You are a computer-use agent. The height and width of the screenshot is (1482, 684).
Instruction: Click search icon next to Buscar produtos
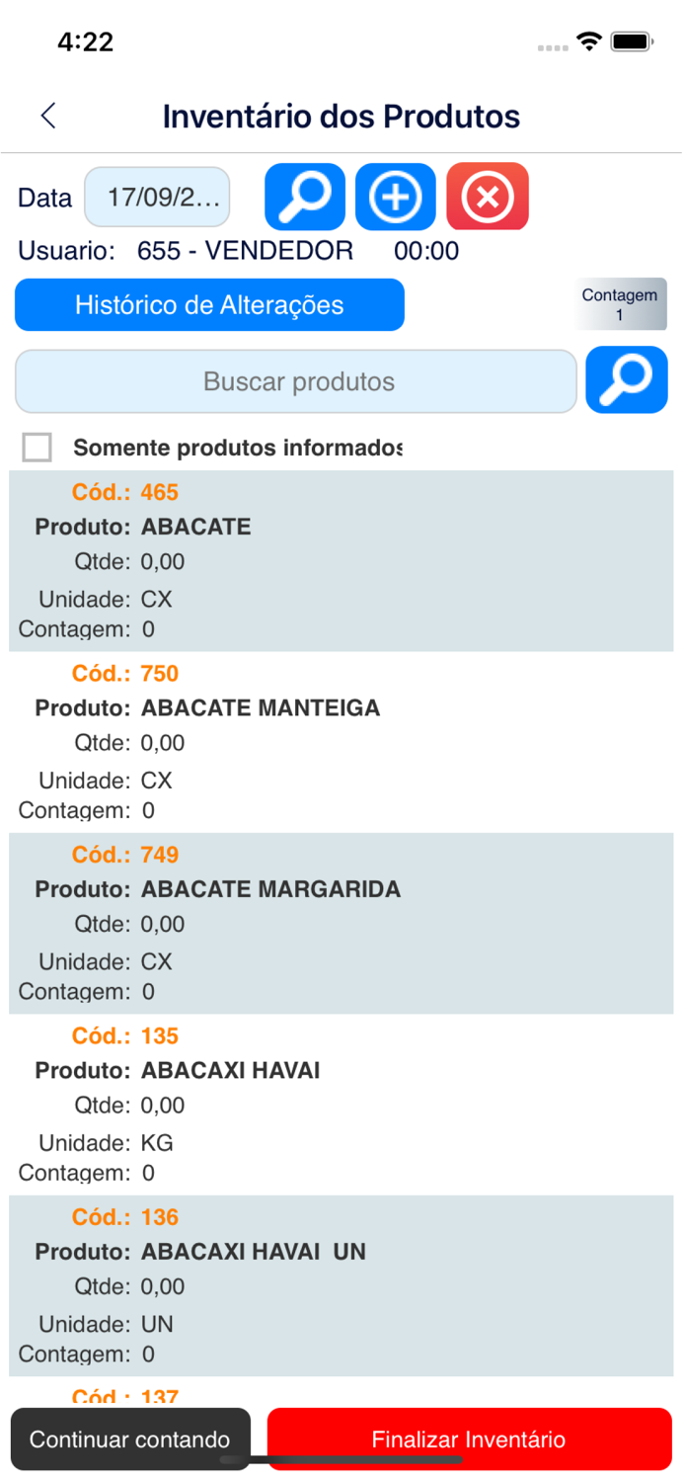(x=627, y=379)
